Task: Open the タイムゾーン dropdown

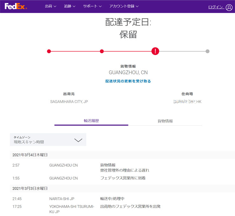Action: click(48, 140)
